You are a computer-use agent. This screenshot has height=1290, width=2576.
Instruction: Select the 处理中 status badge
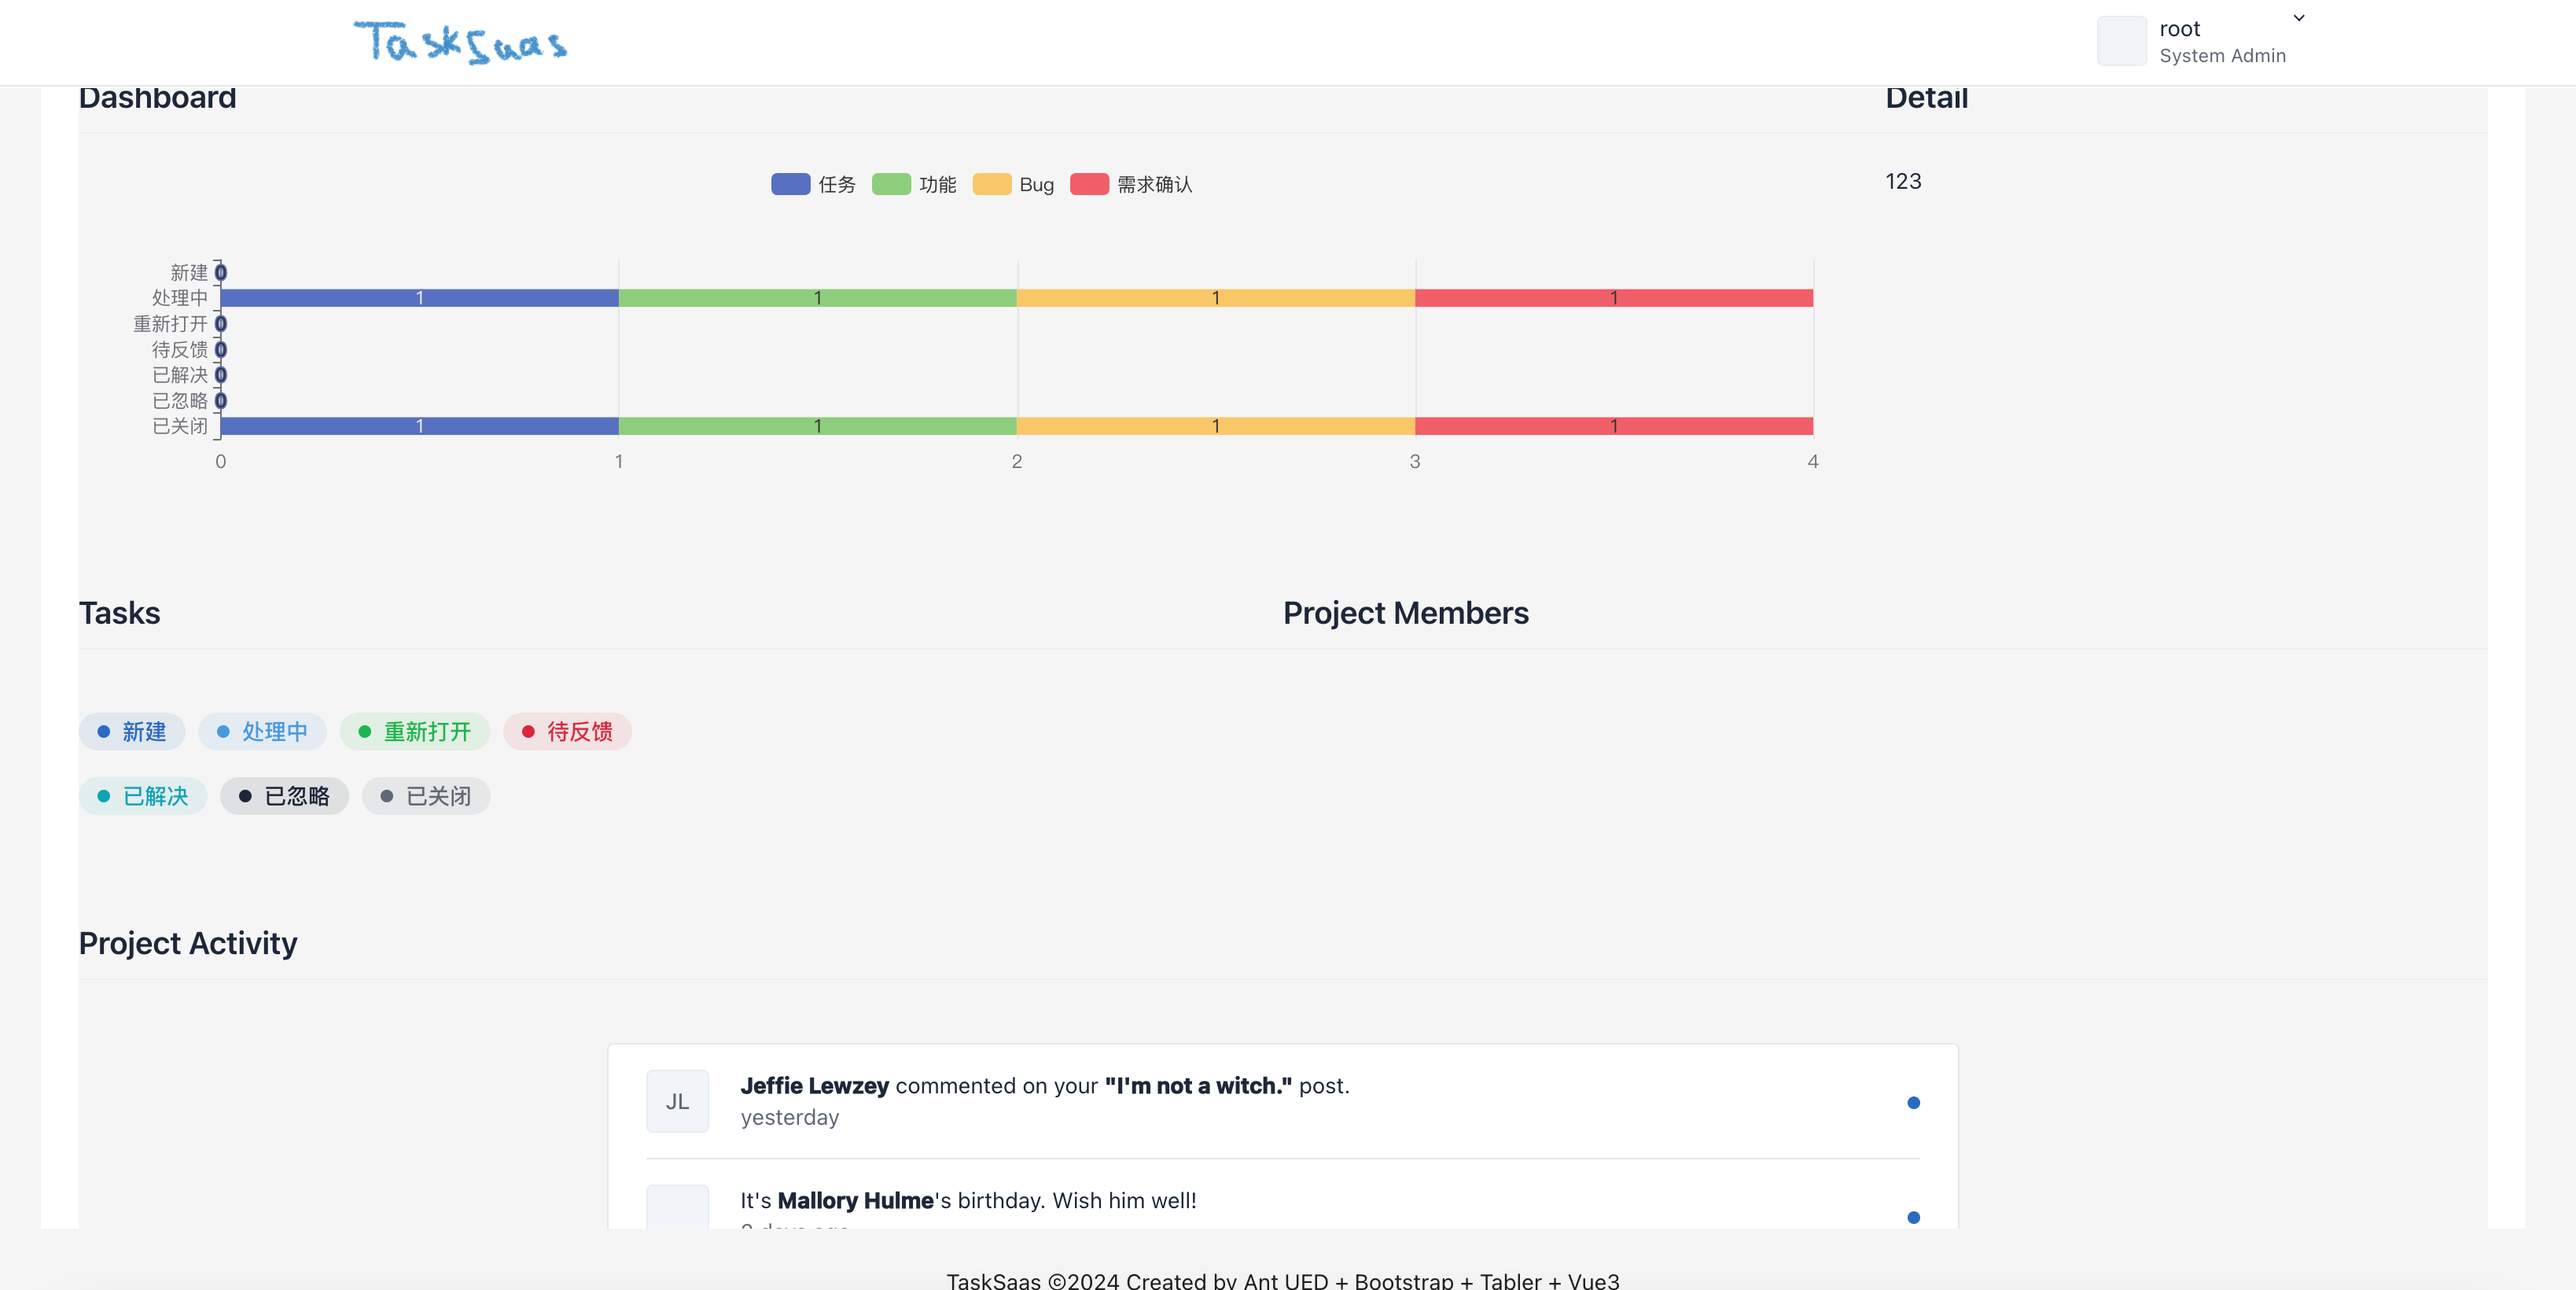(262, 731)
